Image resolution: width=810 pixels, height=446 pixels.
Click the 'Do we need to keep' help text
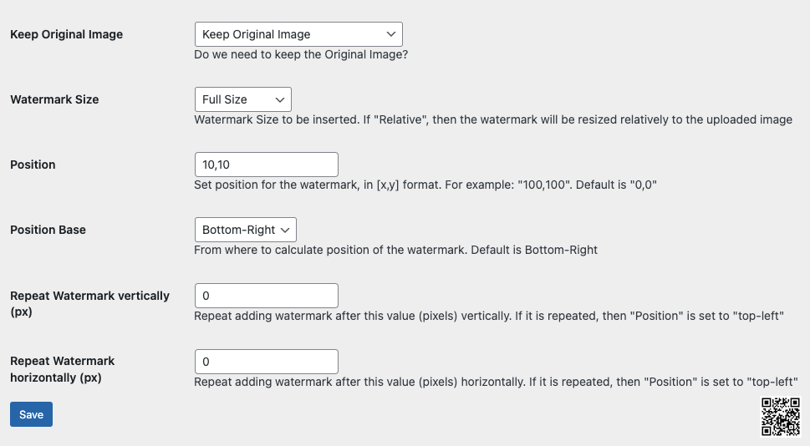301,55
